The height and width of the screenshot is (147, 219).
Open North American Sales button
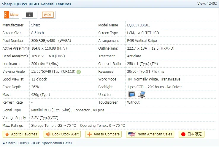[x=150, y=134]
